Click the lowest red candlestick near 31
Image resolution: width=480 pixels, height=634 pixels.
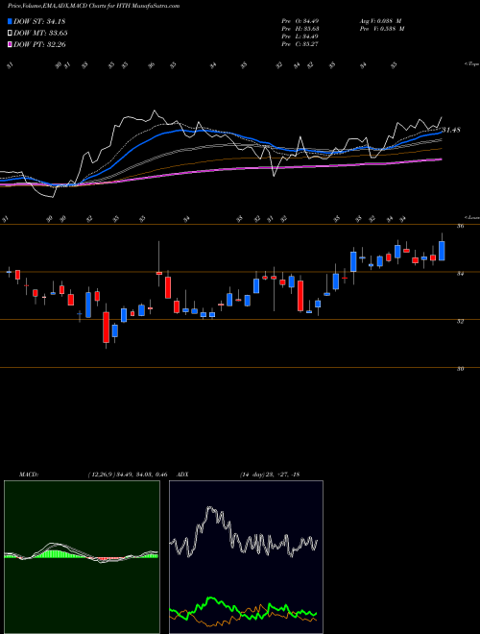pyautogui.click(x=107, y=327)
